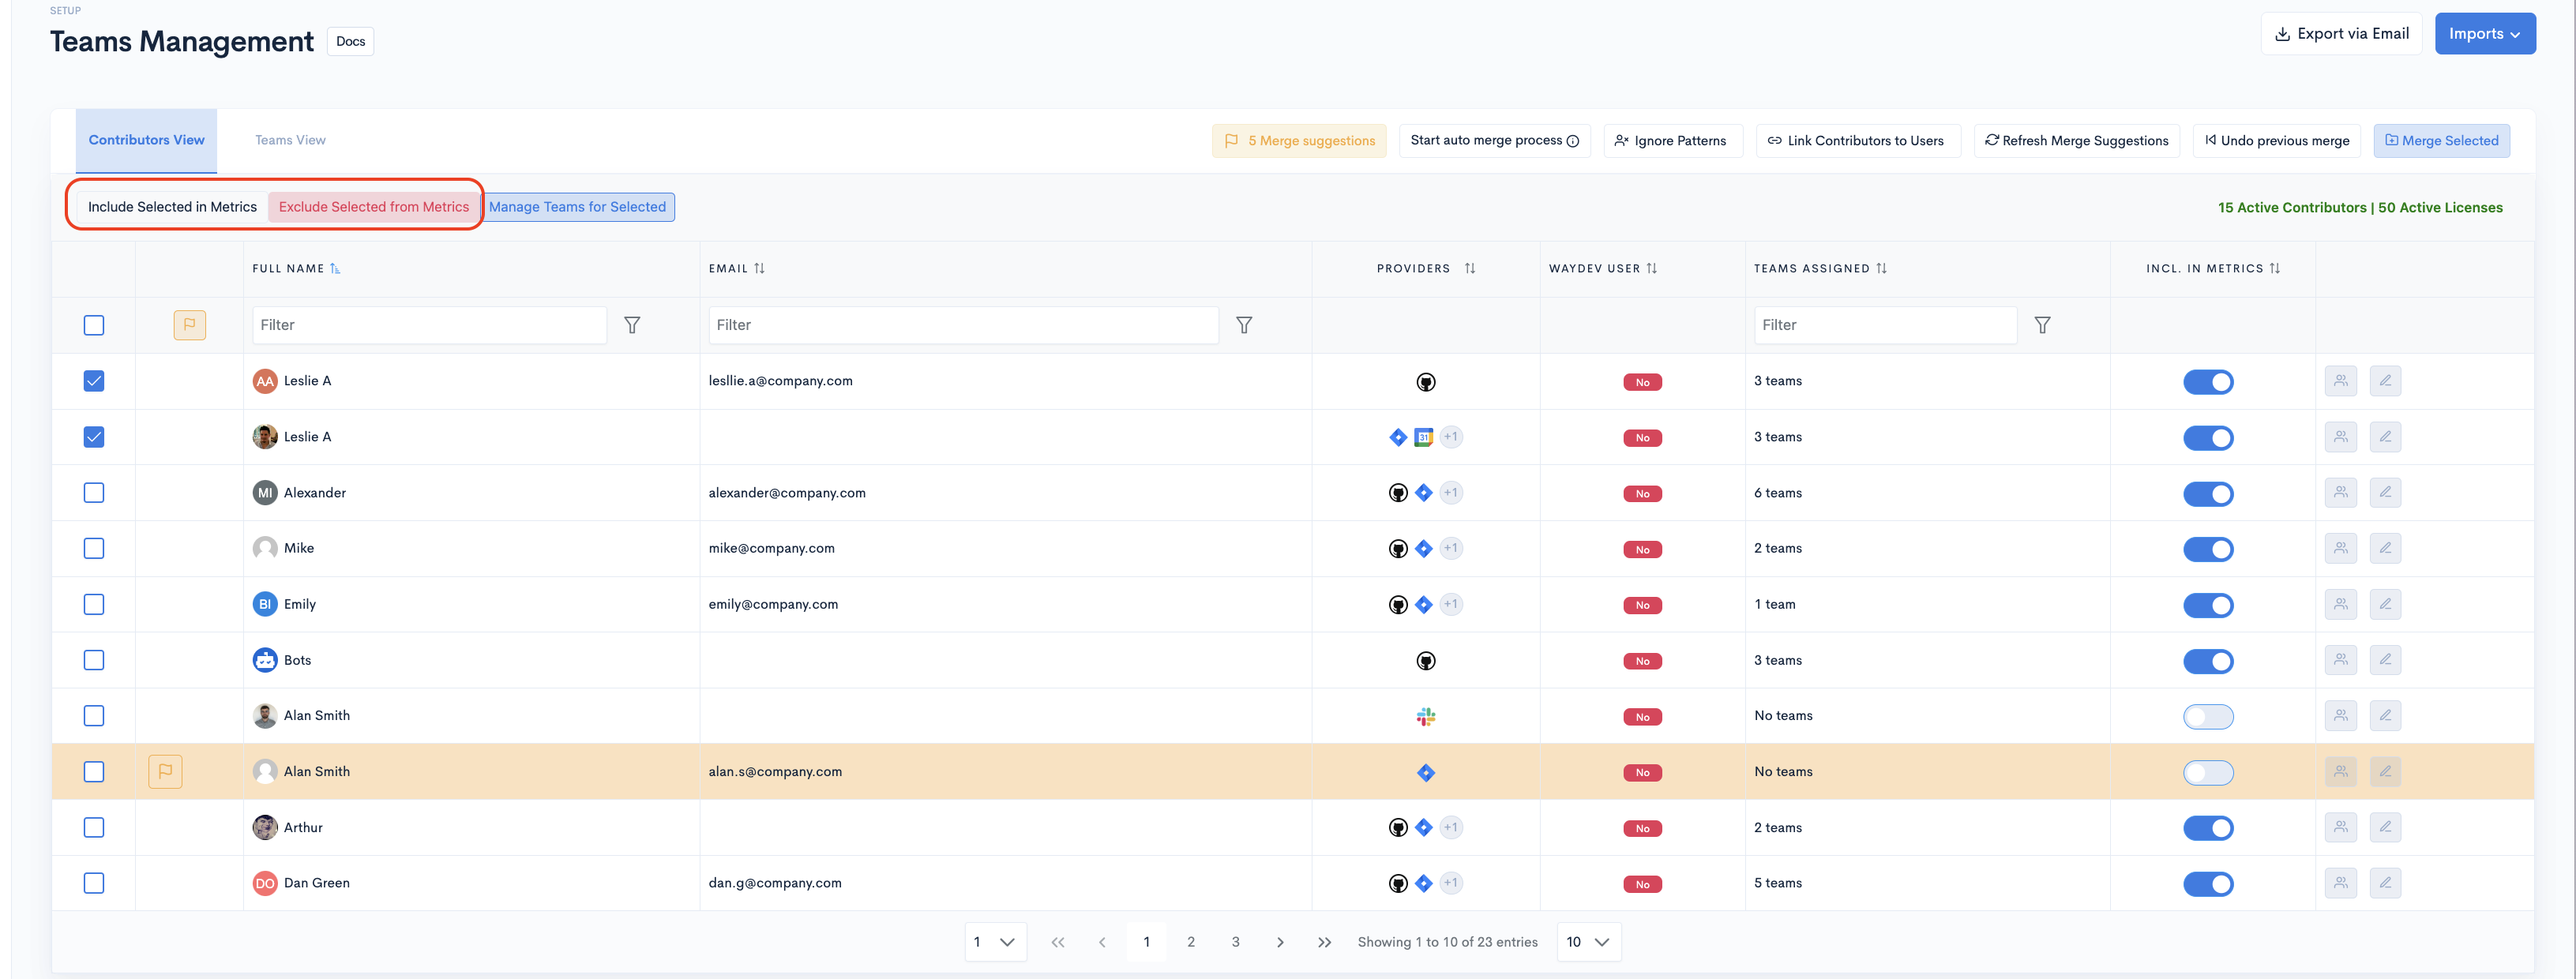This screenshot has height=979, width=2576.
Task: Switch to Teams View tab
Action: tap(290, 140)
